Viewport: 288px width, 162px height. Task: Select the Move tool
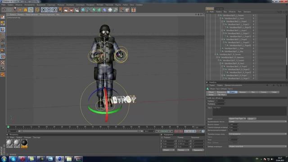20,10
